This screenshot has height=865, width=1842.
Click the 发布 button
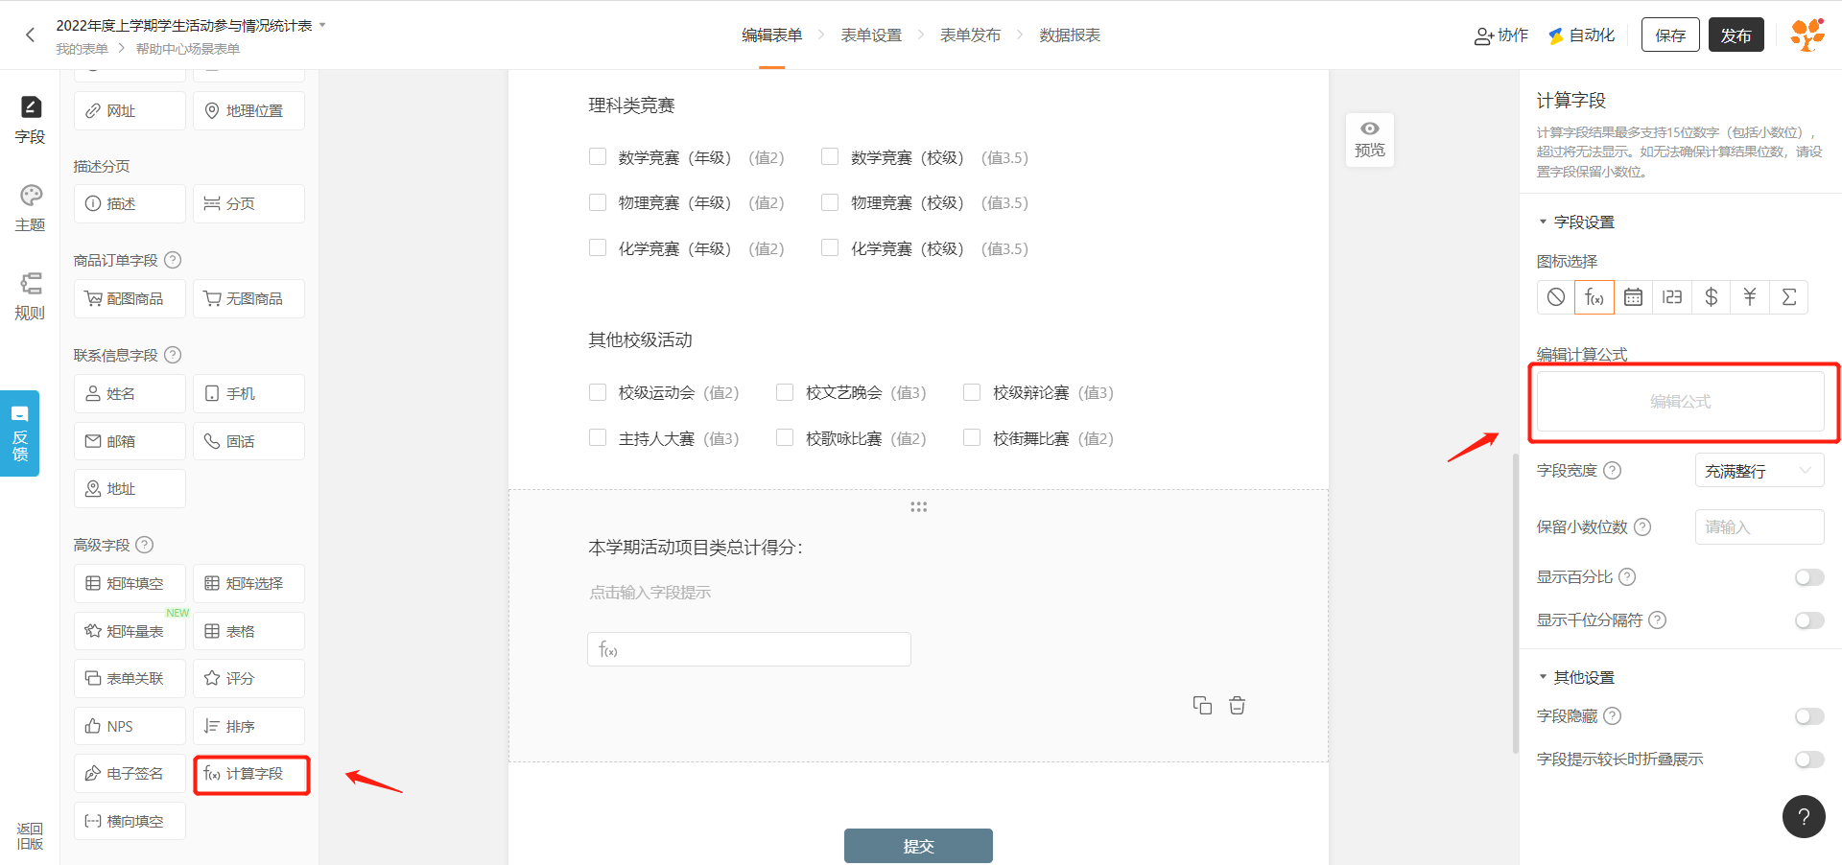coord(1736,35)
